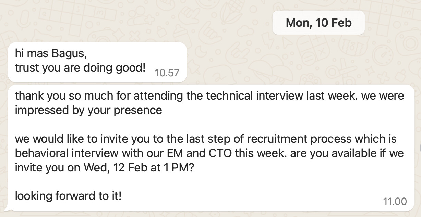Click the tail of the long message bubble
Image resolution: width=421 pixels, height=217 pixels.
7,208
